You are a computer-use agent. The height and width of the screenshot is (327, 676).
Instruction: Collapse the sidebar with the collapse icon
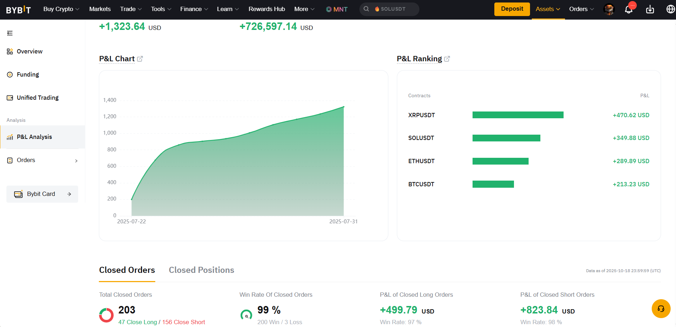tap(10, 33)
